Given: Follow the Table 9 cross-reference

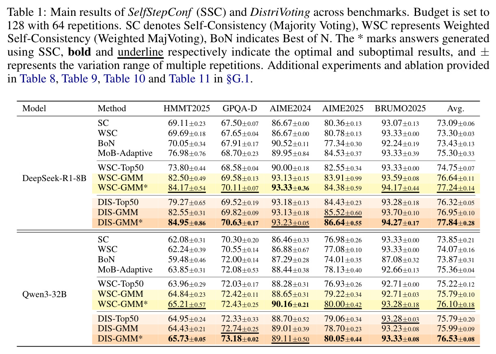Looking at the screenshot, I should [80, 78].
